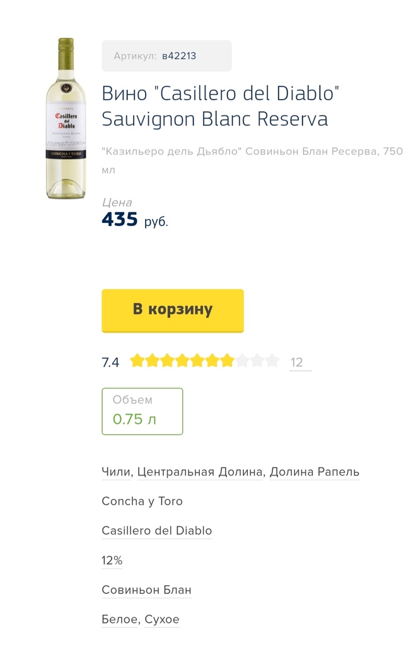Click the last gray rating star
The height and width of the screenshot is (645, 418).
[x=272, y=361]
